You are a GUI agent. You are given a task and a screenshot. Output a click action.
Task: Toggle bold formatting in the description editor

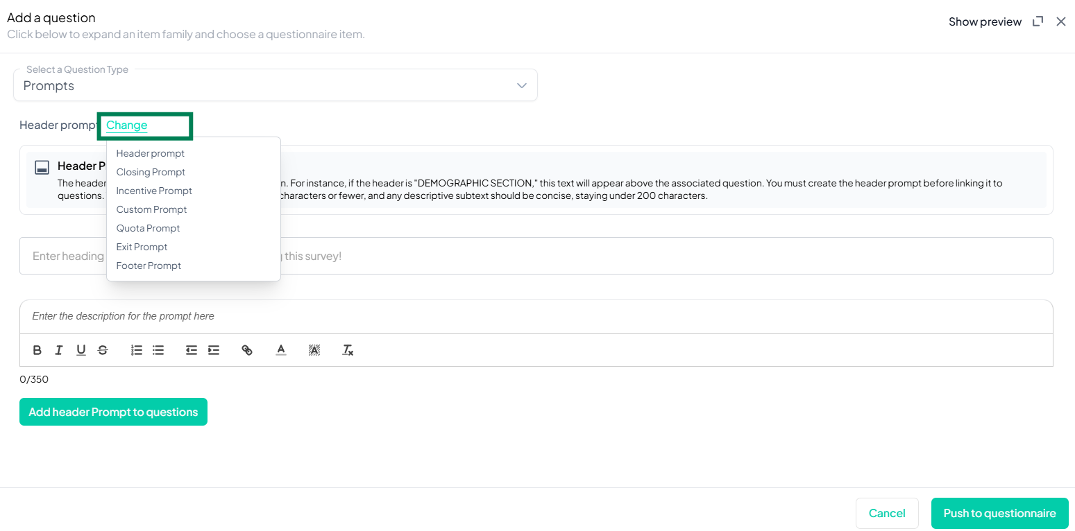coord(37,350)
